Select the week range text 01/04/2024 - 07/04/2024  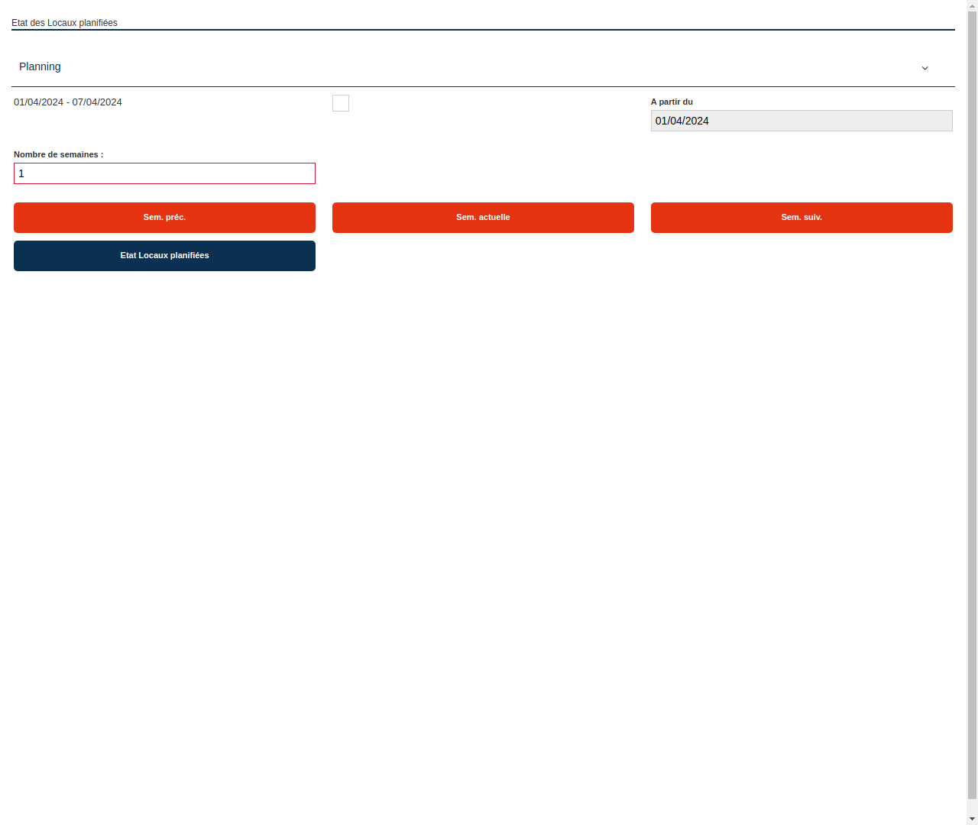tap(68, 102)
